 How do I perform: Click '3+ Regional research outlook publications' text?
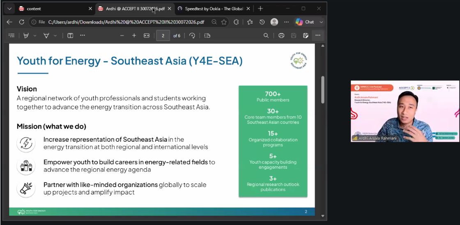[273, 184]
